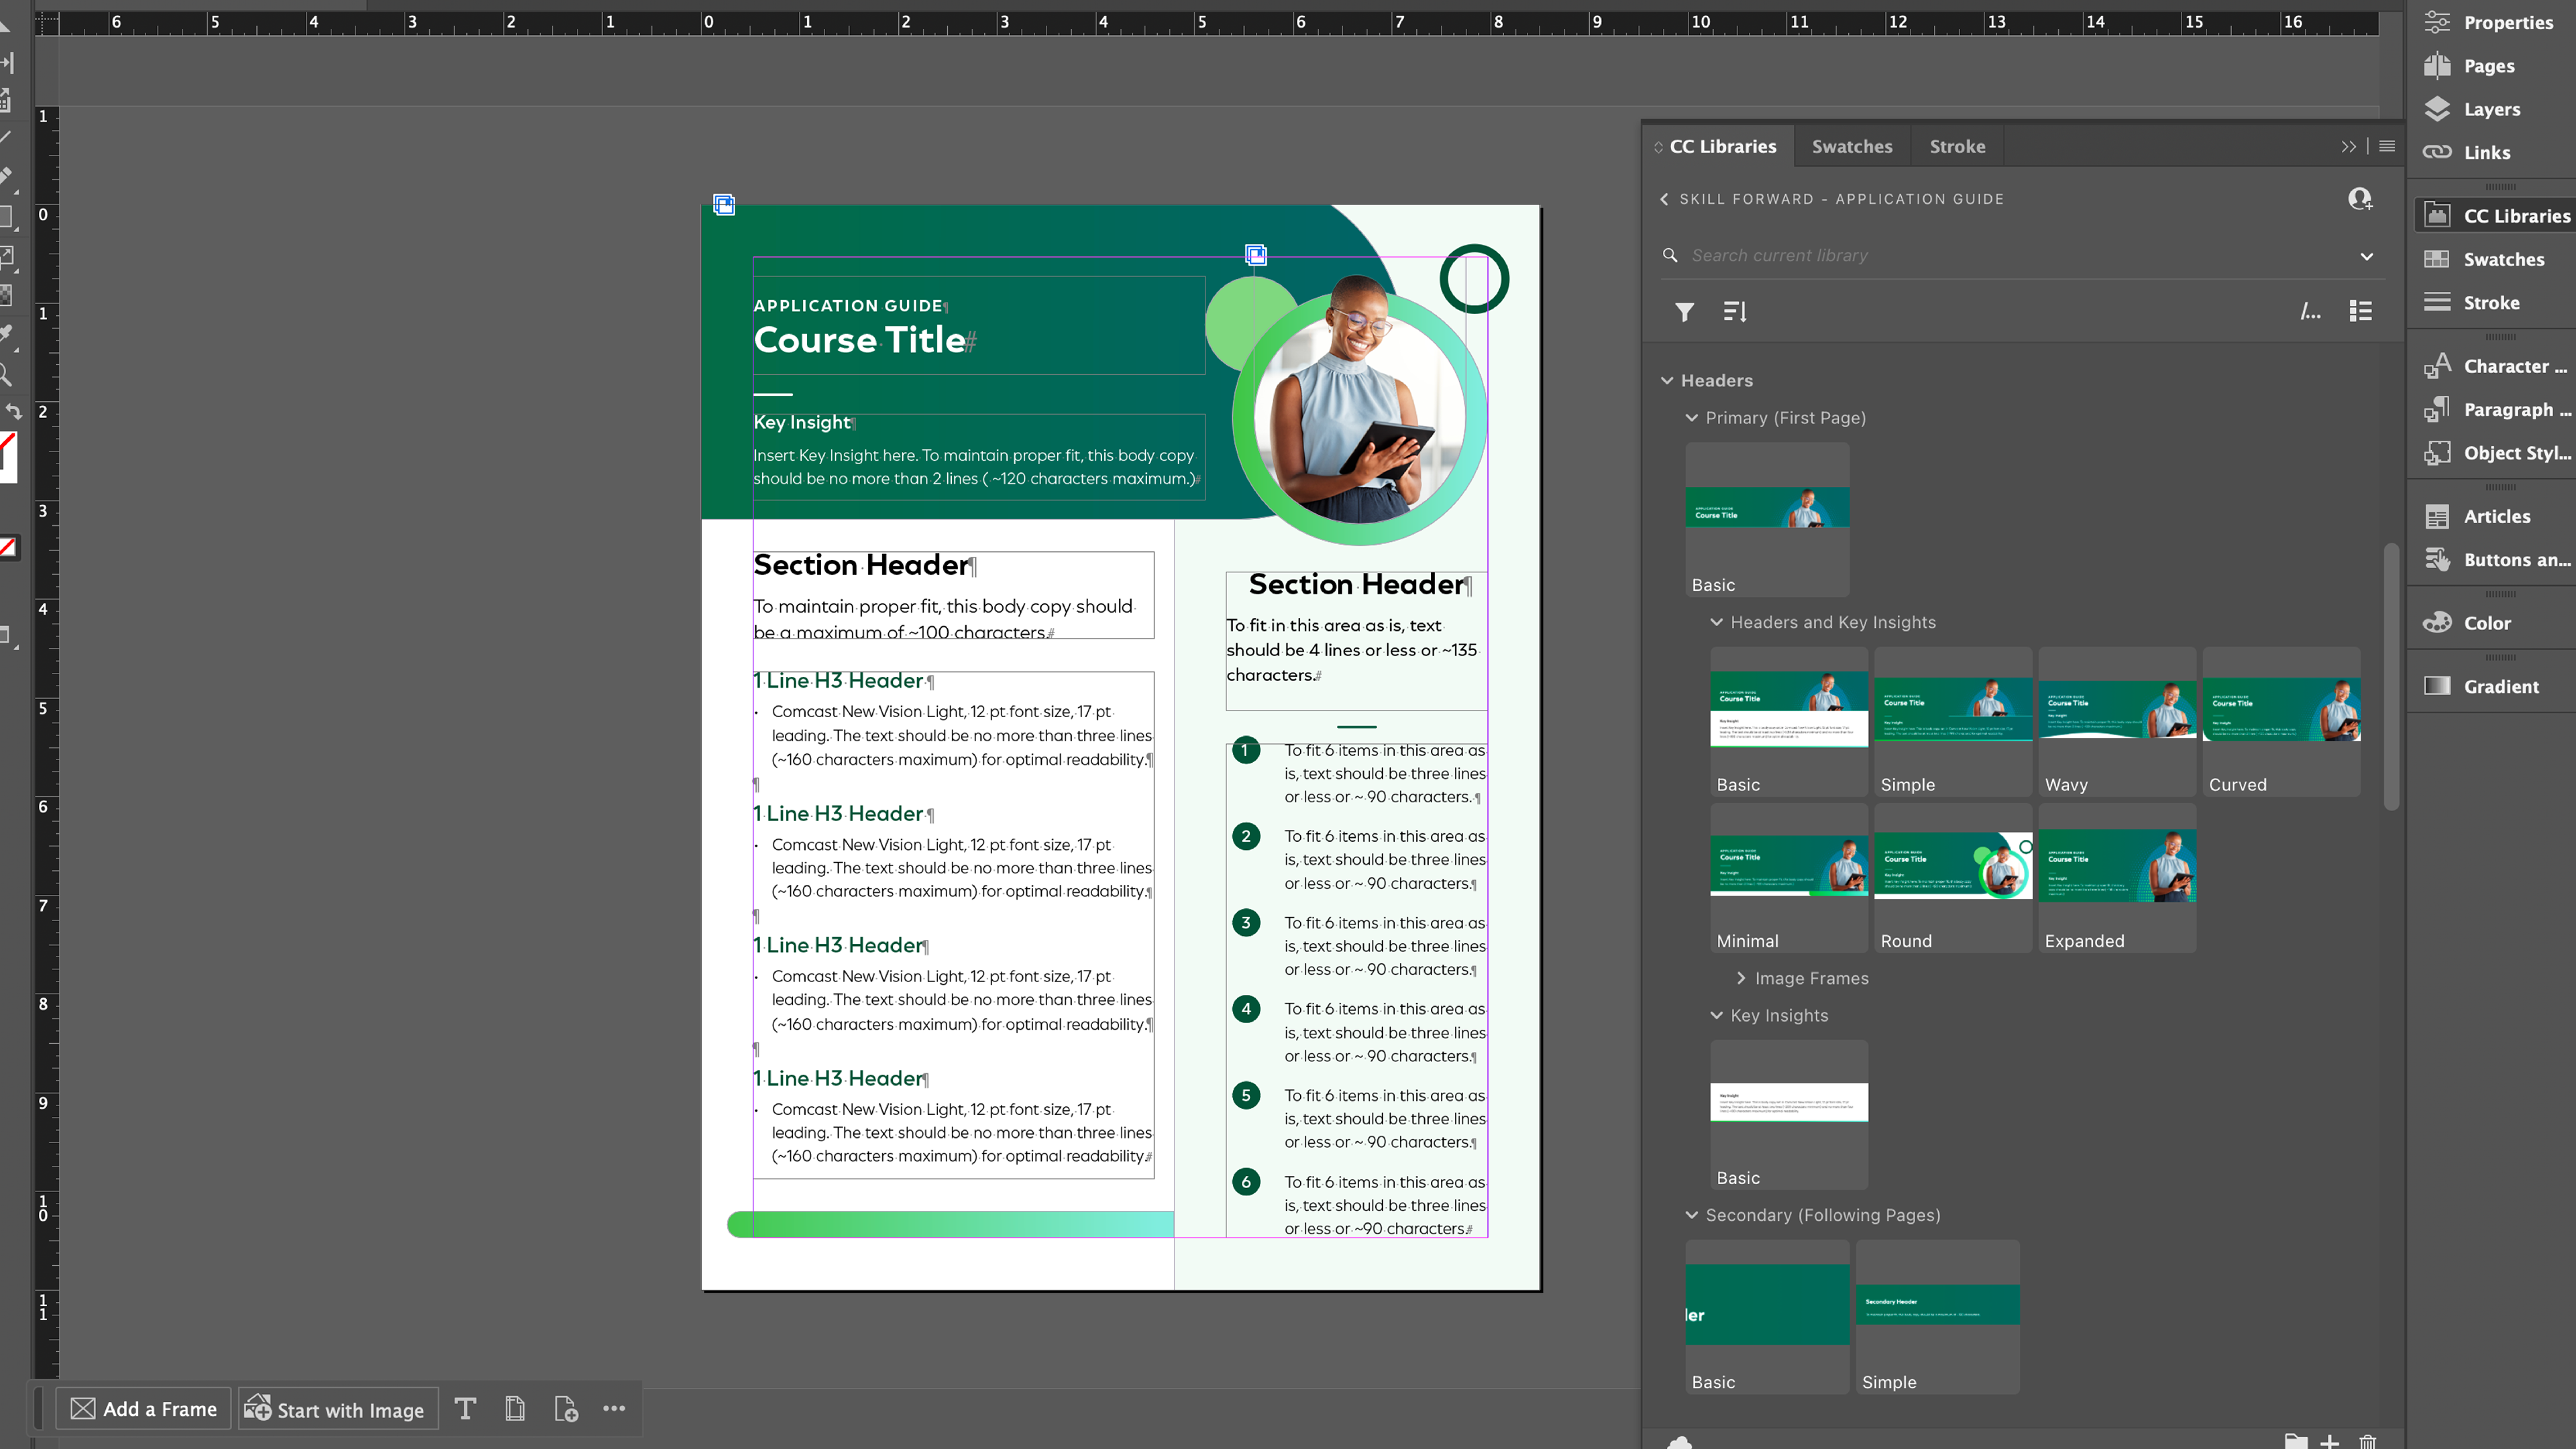Click the invite people to library icon
Screen dimensions: 2576x1449
click(2359, 199)
